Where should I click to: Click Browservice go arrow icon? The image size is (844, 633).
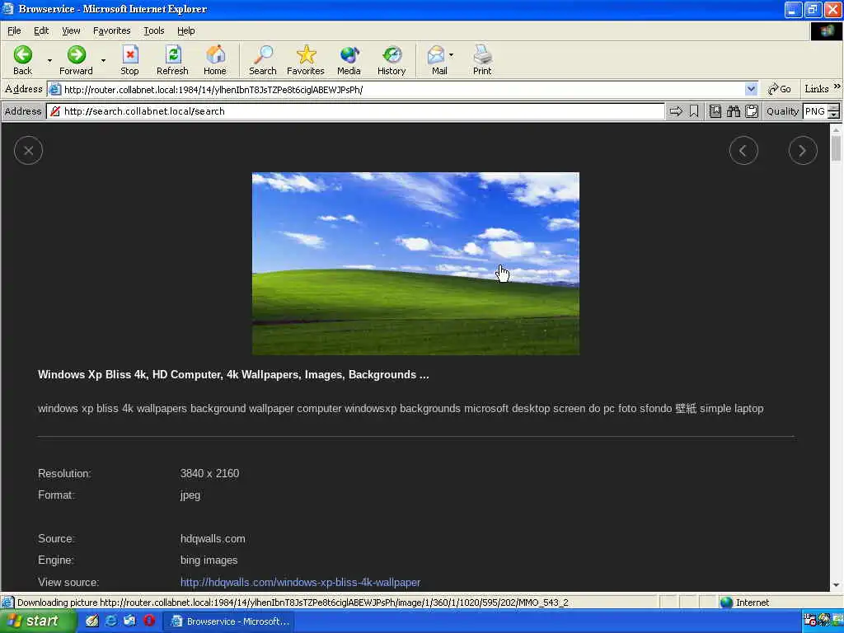coord(676,111)
